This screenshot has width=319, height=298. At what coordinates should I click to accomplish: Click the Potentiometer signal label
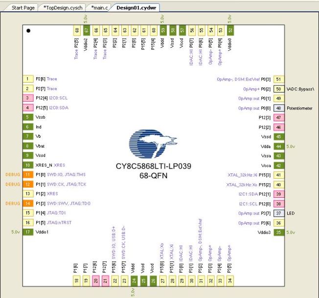[300, 108]
